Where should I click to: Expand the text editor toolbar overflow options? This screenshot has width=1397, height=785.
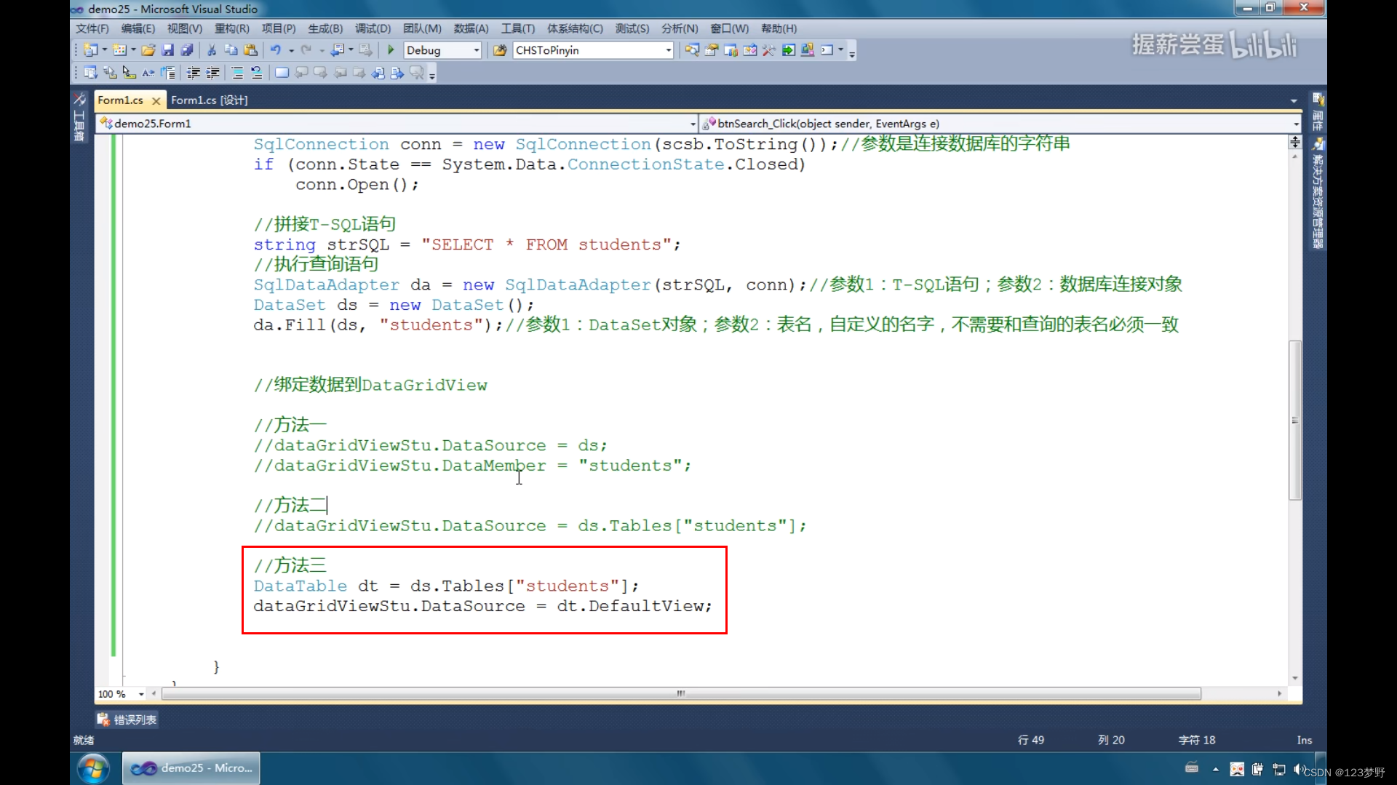[432, 74]
